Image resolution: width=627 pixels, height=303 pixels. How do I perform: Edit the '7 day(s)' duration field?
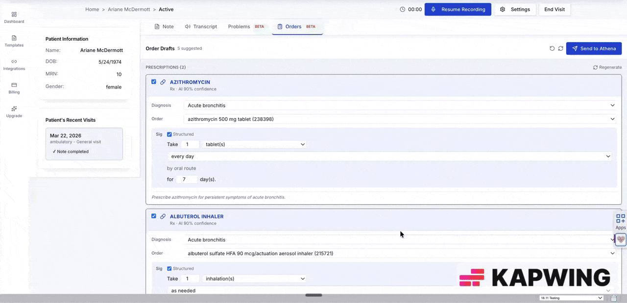[187, 179]
